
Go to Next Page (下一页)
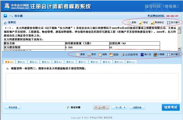point(119,108)
